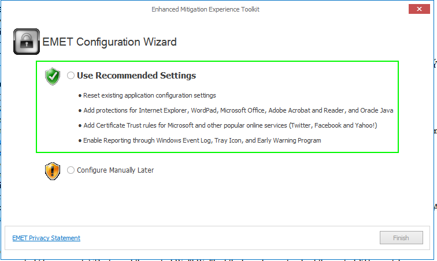Click the 'Configure Manually Later' label

point(116,170)
